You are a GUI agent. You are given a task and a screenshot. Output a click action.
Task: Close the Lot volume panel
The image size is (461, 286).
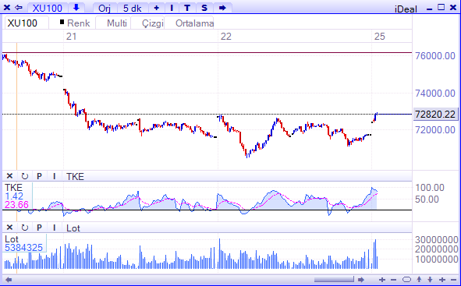tap(9, 228)
